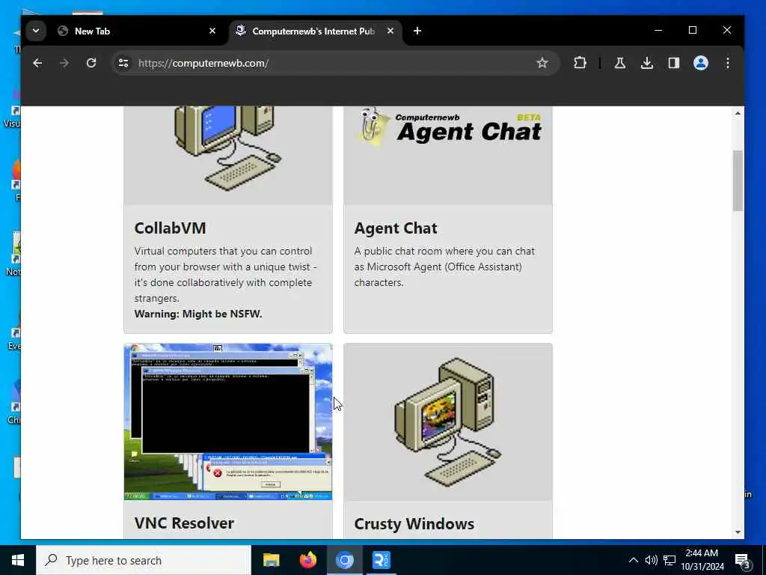Click the 'Warning: Might be NSFW.' text
Image resolution: width=766 pixels, height=575 pixels.
click(198, 314)
